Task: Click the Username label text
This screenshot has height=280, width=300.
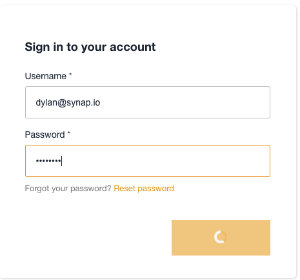Action: (46, 76)
